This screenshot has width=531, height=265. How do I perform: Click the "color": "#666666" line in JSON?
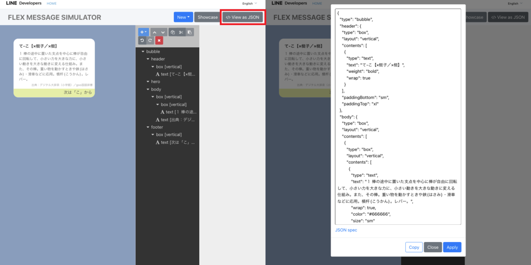coord(371,214)
